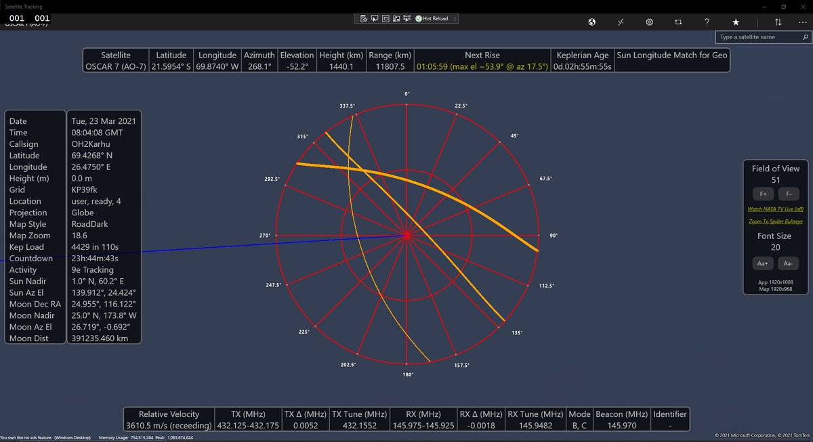Decrease font size with Aa-
The image size is (813, 442).
click(x=788, y=263)
